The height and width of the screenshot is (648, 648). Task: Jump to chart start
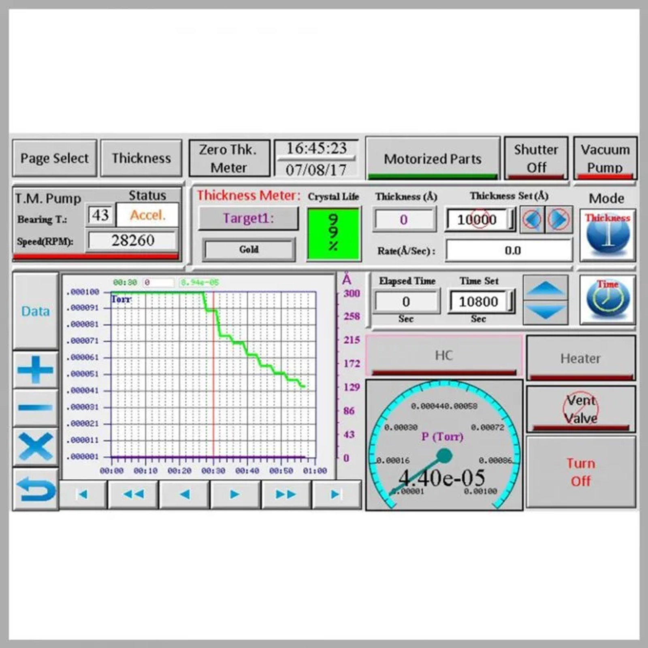coord(83,494)
